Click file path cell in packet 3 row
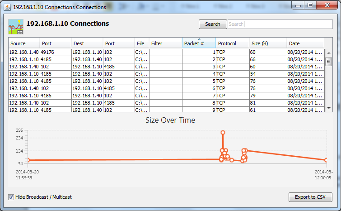Image resolution: width=341 pixels, height=211 pixels. point(142,67)
